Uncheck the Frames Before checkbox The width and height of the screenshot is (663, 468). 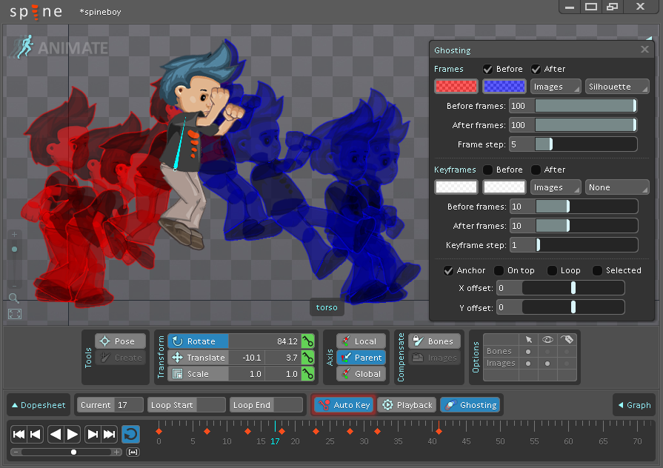pyautogui.click(x=488, y=69)
